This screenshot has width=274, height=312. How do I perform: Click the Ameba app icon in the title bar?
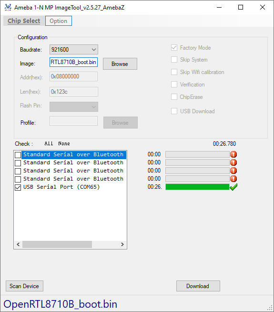pos(8,7)
